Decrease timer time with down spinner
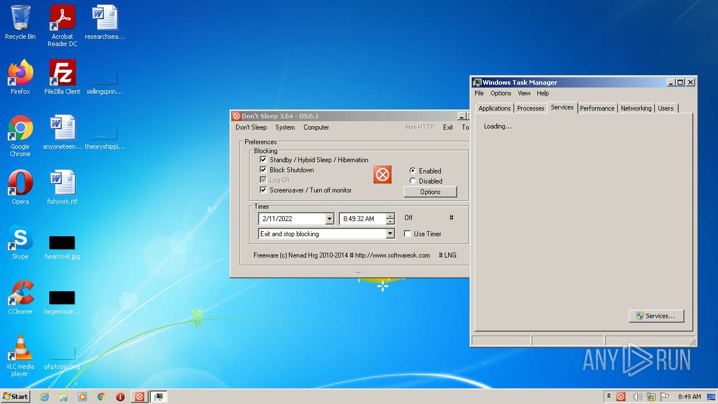The height and width of the screenshot is (404, 718). (x=390, y=222)
